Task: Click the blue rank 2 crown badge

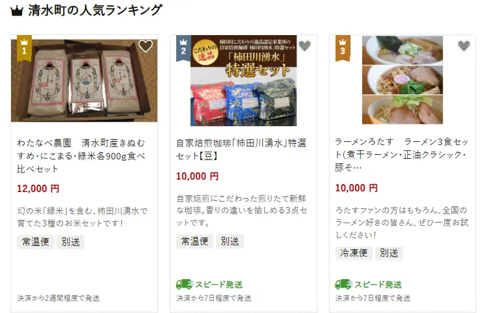Action: click(183, 48)
